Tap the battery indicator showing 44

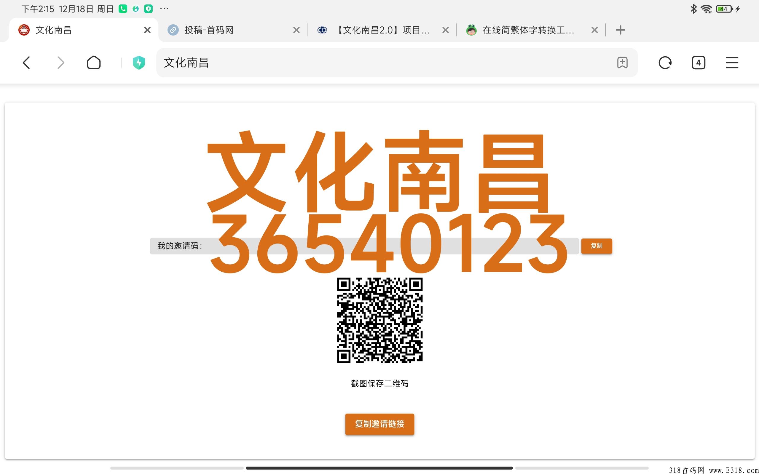point(724,9)
